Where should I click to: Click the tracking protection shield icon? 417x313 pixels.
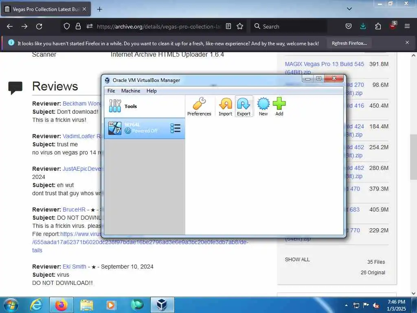click(67, 26)
